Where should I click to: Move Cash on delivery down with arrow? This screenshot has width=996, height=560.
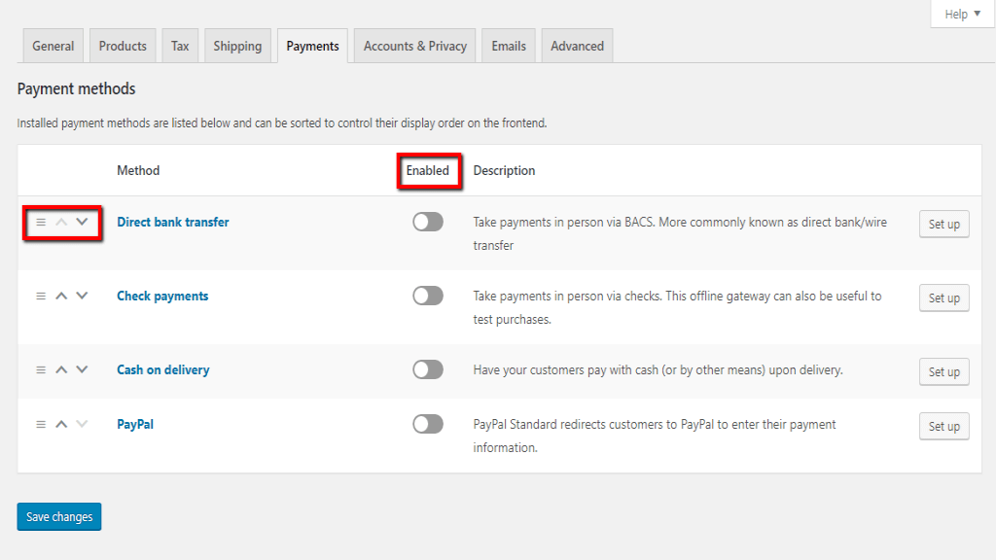pyautogui.click(x=82, y=369)
